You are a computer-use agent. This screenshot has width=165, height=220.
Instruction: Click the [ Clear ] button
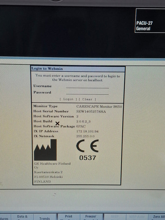pyautogui.click(x=87, y=99)
